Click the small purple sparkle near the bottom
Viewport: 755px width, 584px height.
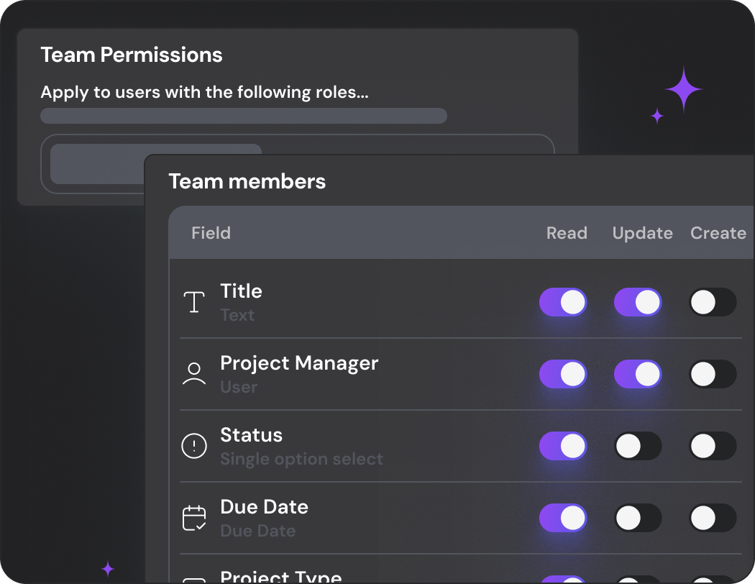[x=106, y=569]
